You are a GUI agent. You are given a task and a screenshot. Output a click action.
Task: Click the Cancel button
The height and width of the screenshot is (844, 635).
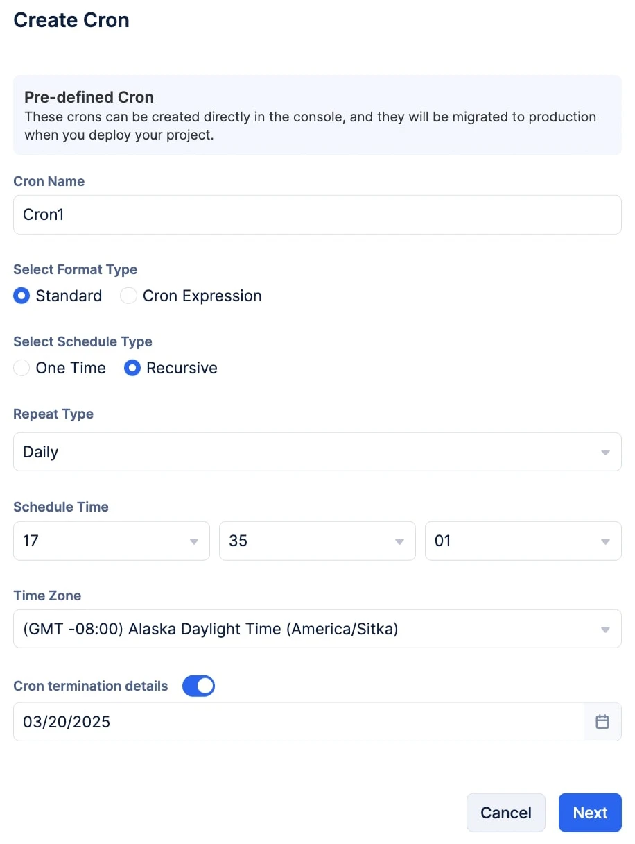pos(506,813)
